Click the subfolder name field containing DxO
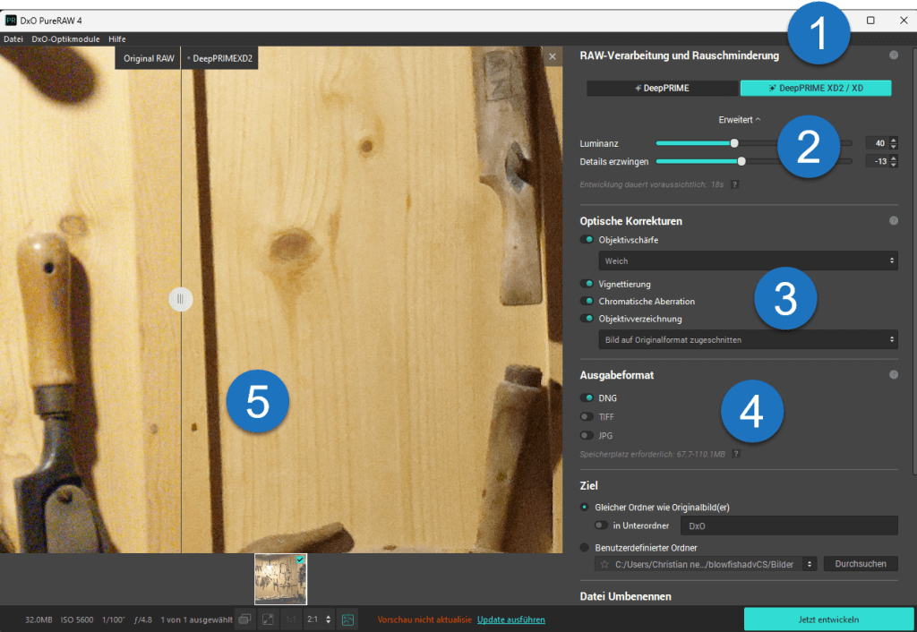 tap(789, 525)
